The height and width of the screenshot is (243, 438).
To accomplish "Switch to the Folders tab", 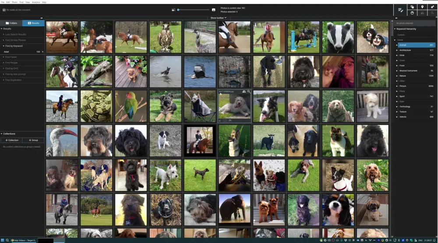I will 11,23.
